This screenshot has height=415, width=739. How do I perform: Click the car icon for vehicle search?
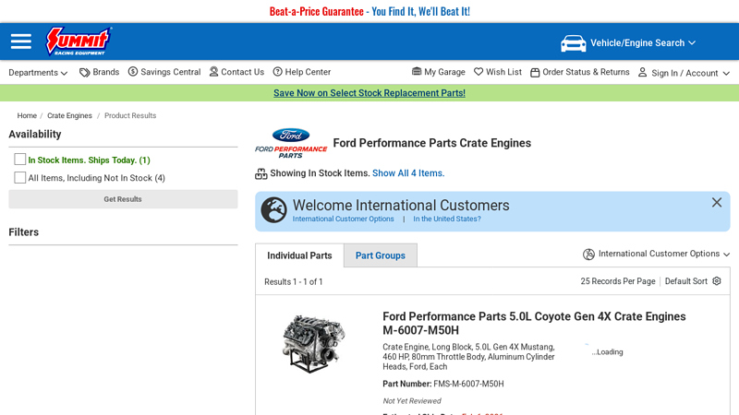[x=573, y=43]
